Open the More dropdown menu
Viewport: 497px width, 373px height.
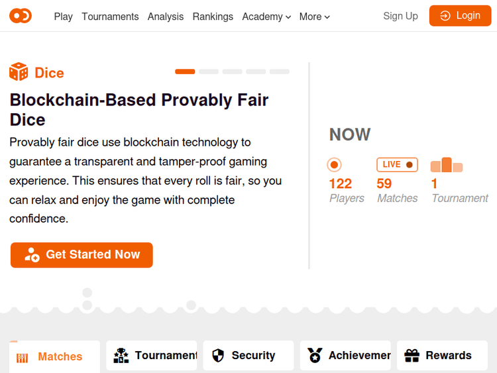coord(315,17)
